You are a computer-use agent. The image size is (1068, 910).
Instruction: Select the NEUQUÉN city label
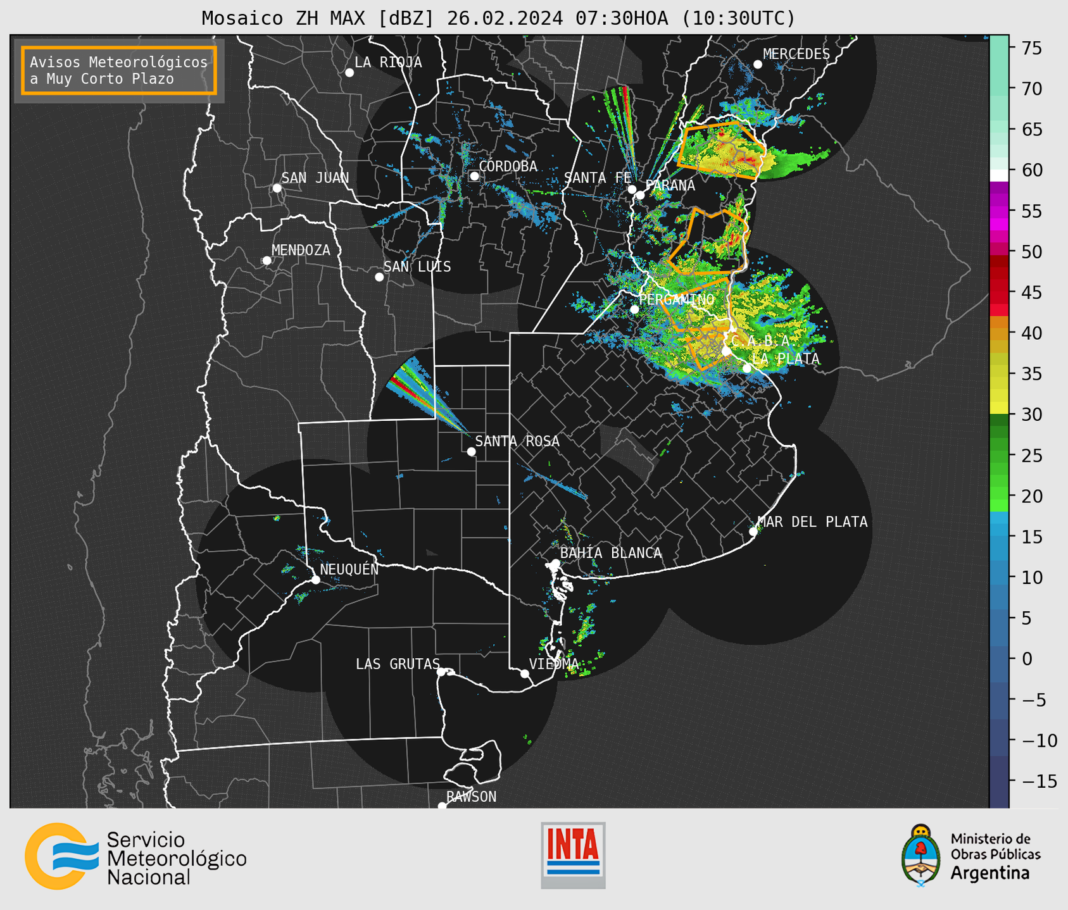[349, 569]
